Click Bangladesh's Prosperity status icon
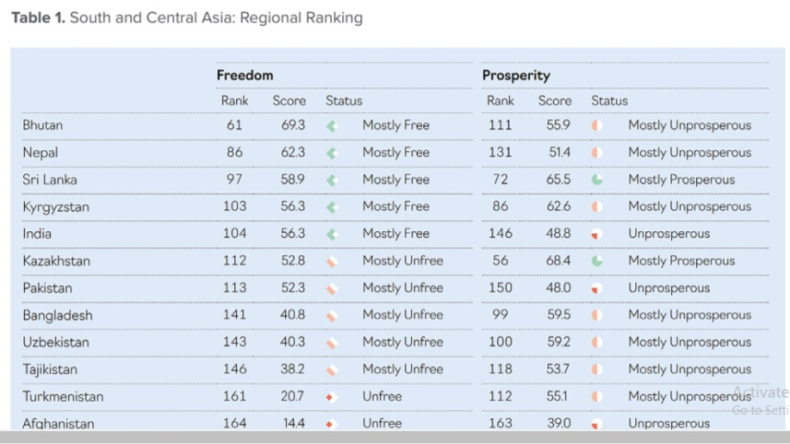 597,315
